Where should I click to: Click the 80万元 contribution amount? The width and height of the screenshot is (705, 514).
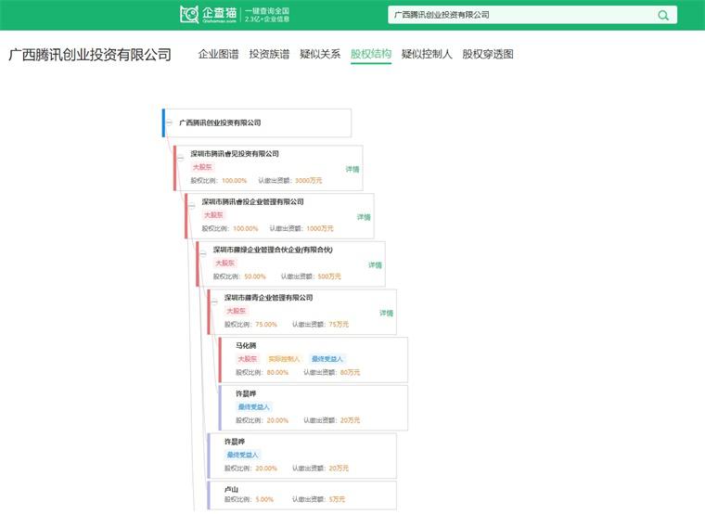coord(350,372)
